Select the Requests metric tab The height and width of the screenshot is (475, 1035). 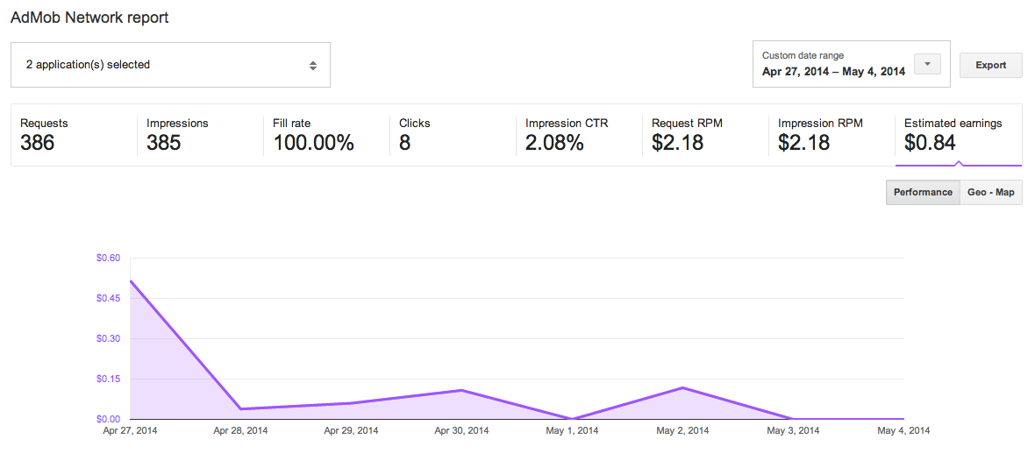click(75, 135)
